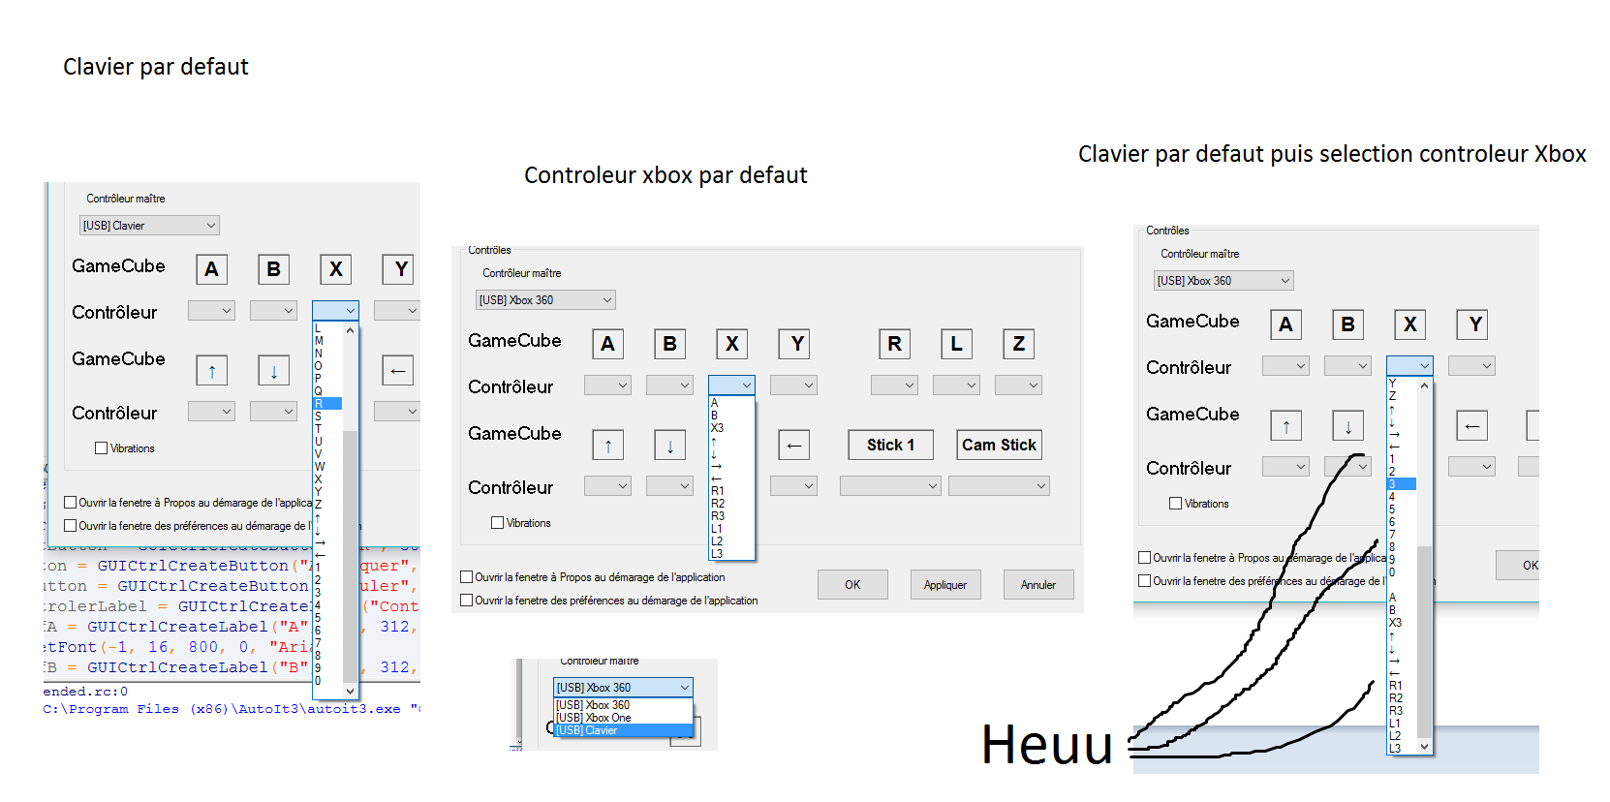Click the left arrow button beside Stick 1

793,446
